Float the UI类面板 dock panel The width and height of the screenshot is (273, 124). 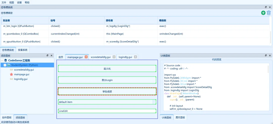click(x=266, y=55)
